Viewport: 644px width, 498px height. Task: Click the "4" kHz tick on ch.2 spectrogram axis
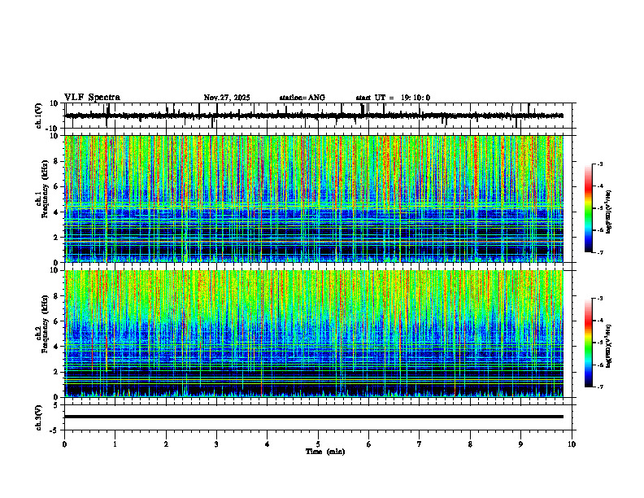[x=58, y=347]
